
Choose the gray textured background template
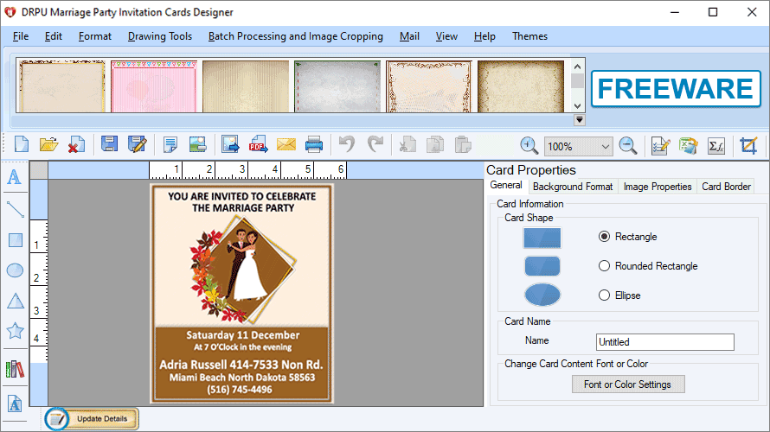click(x=337, y=86)
